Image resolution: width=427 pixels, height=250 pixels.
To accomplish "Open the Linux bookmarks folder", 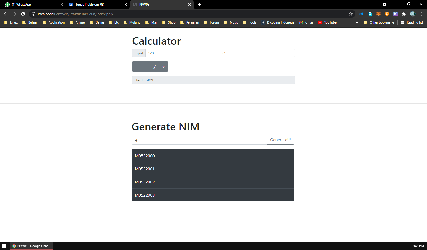I will pyautogui.click(x=11, y=22).
